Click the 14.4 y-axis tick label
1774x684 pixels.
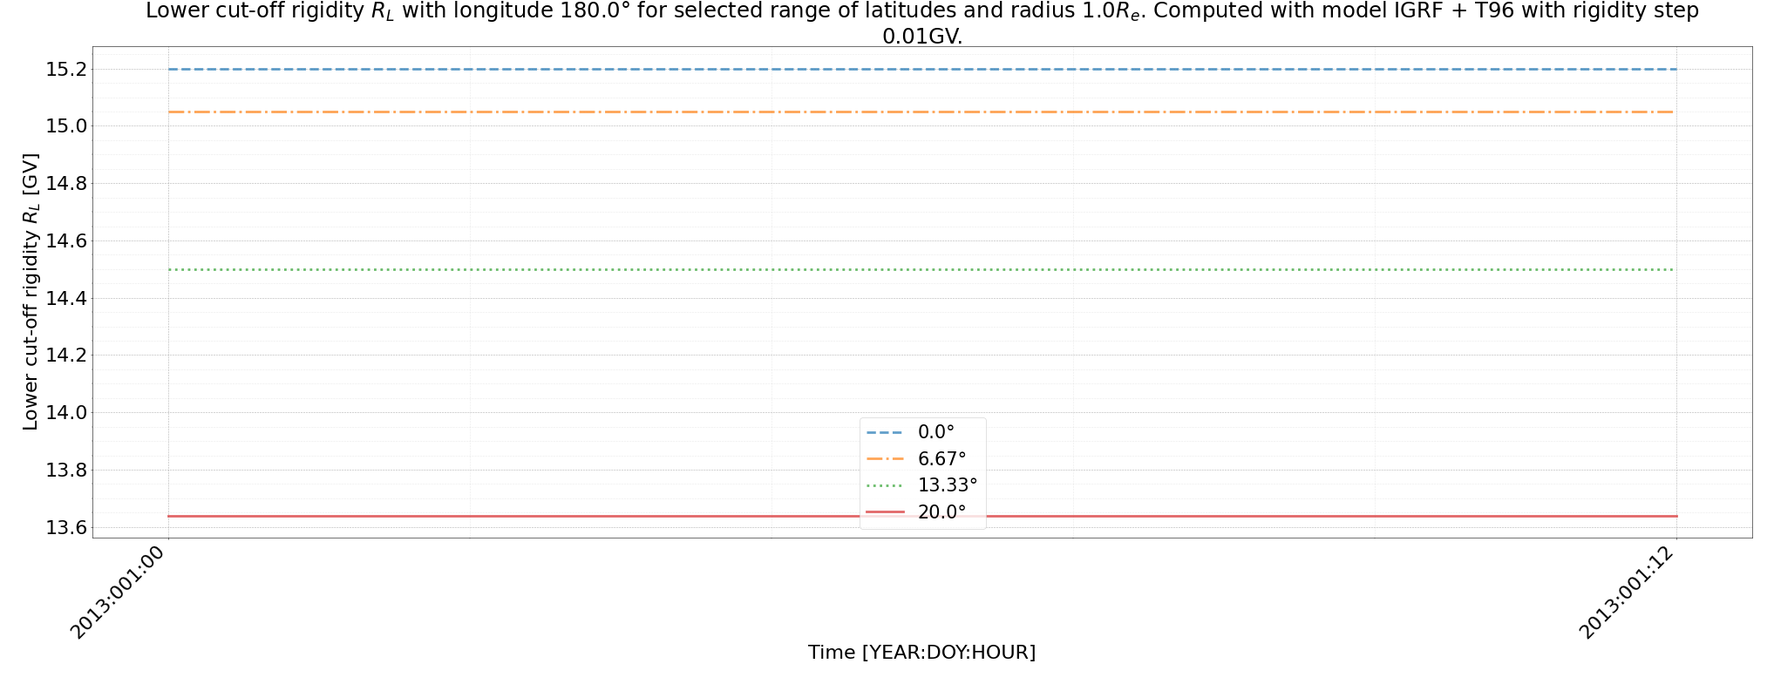[66, 298]
